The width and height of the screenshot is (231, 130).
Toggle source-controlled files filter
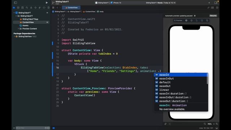click(48, 128)
